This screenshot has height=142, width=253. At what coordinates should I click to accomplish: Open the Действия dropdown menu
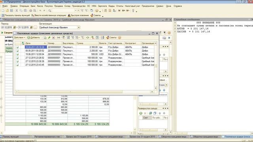tap(19, 37)
